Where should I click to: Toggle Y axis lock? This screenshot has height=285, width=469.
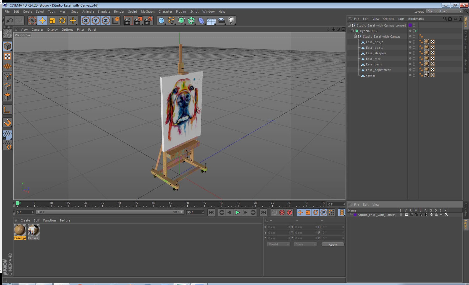coord(96,20)
